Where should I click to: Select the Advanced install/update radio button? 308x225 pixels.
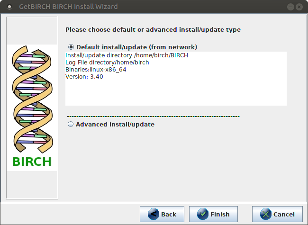pos(71,124)
